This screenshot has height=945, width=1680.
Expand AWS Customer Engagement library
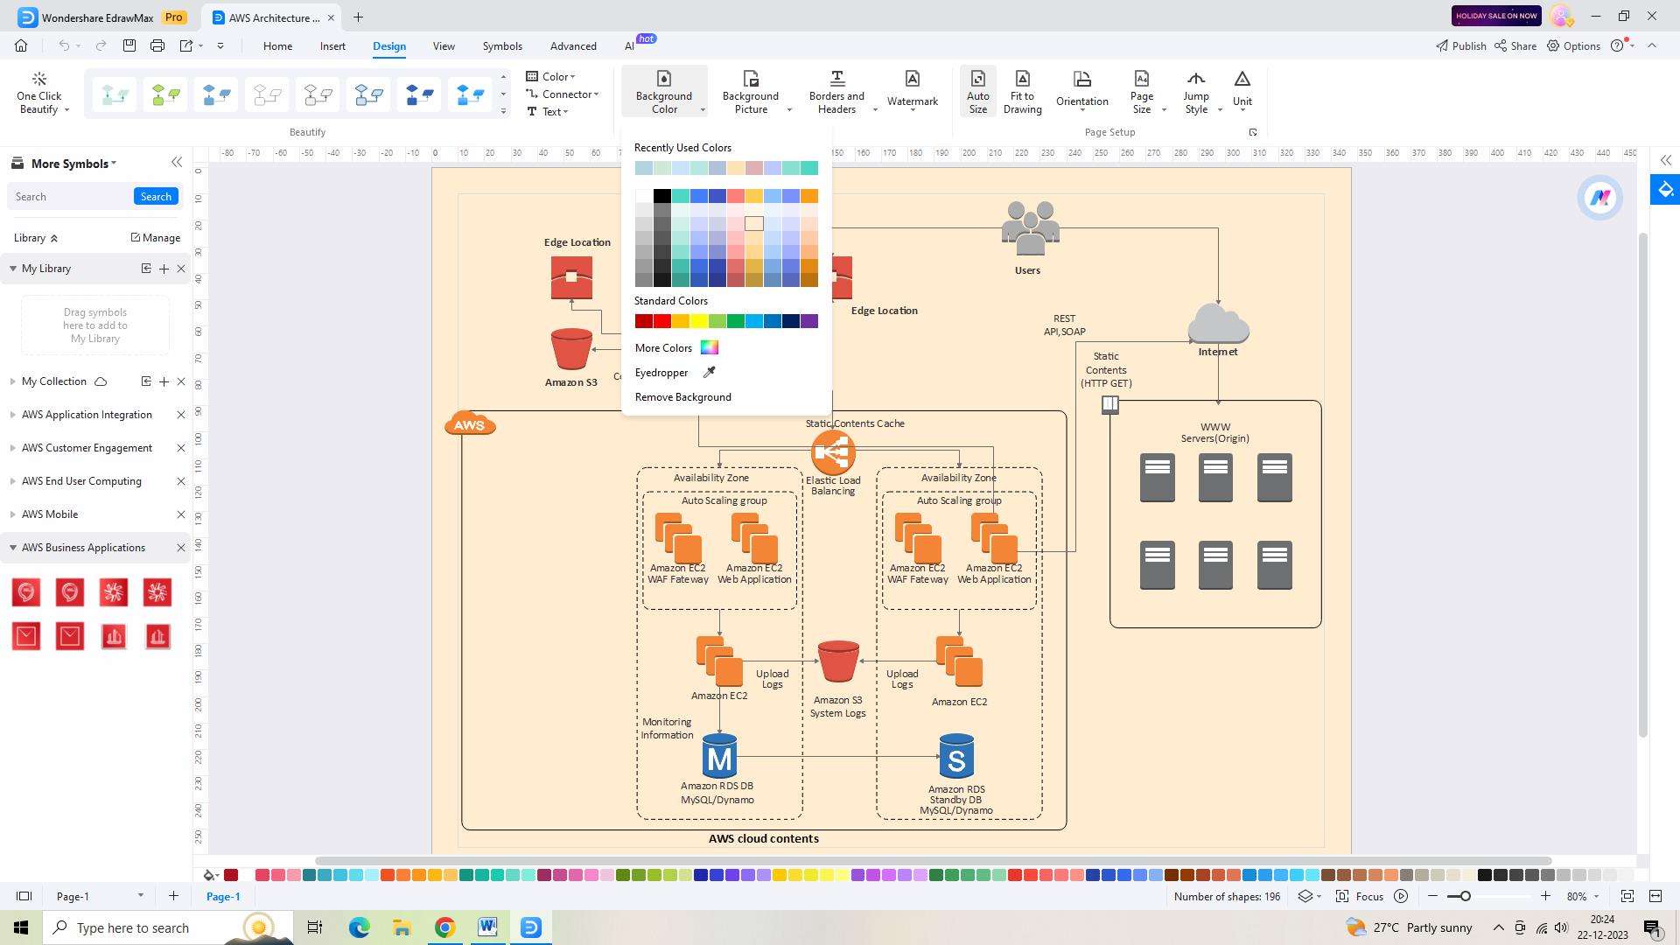12,448
